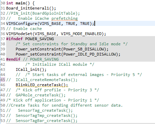Click commented SensorTag_createTask line
Viewport: 155px width, 124px height.
point(39,110)
